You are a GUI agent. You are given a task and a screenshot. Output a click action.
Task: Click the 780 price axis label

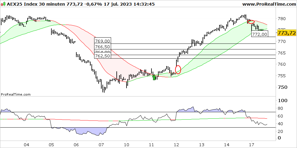282,19
